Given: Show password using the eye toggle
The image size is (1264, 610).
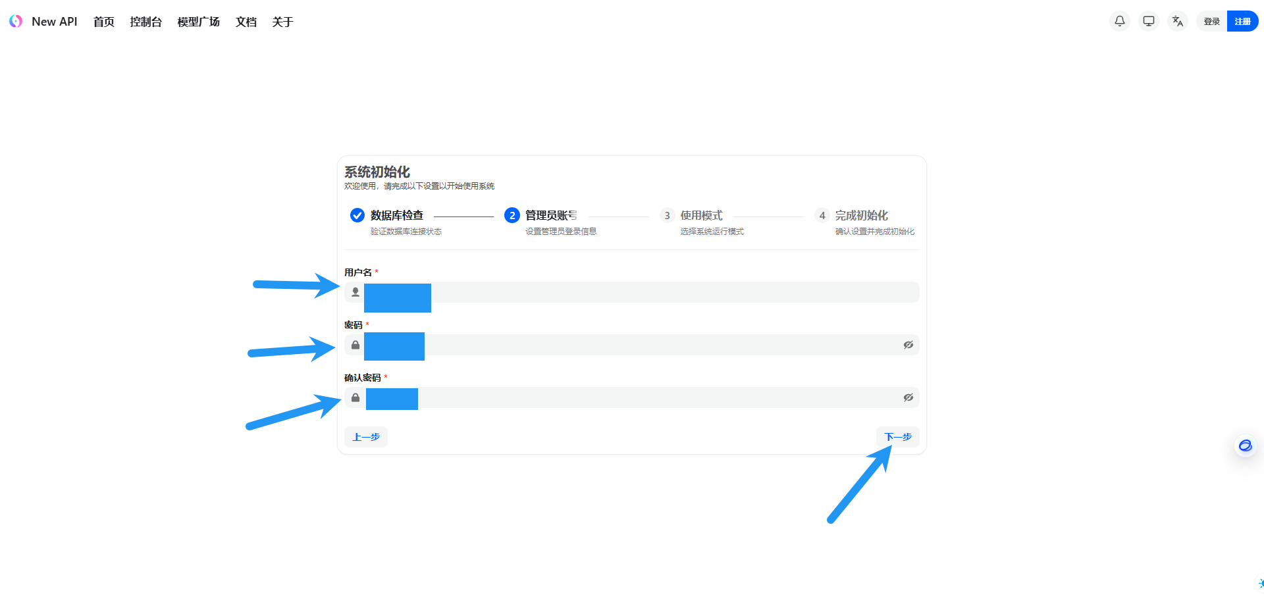Looking at the screenshot, I should click(908, 345).
